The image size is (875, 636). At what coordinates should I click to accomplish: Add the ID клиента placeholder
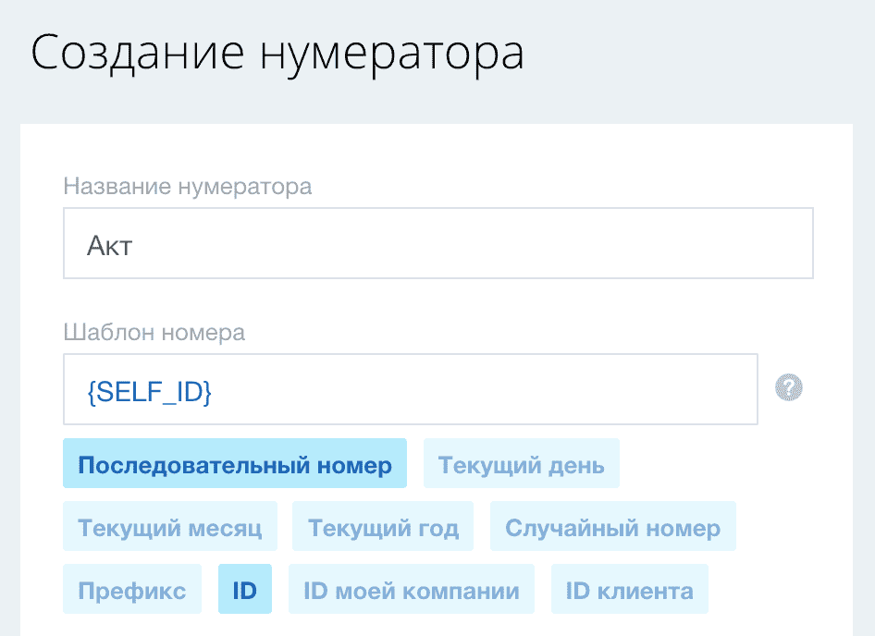629,588
